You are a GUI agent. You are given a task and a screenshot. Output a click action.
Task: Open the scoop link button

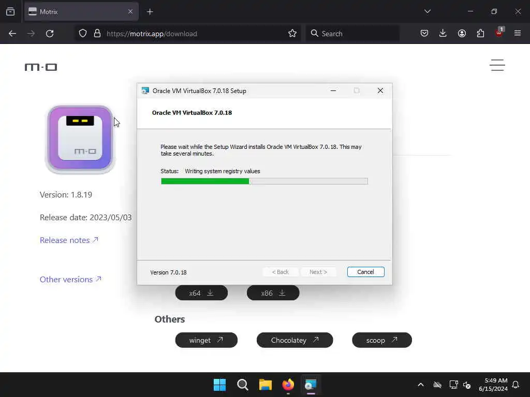(x=382, y=340)
